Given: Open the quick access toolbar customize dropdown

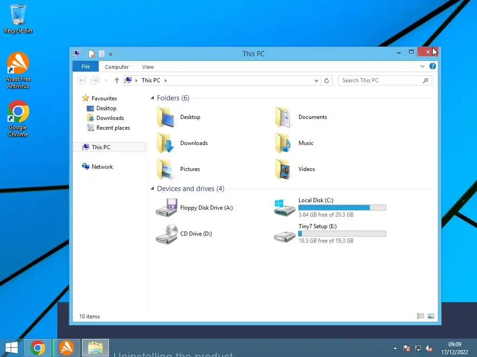Looking at the screenshot, I should tap(111, 54).
